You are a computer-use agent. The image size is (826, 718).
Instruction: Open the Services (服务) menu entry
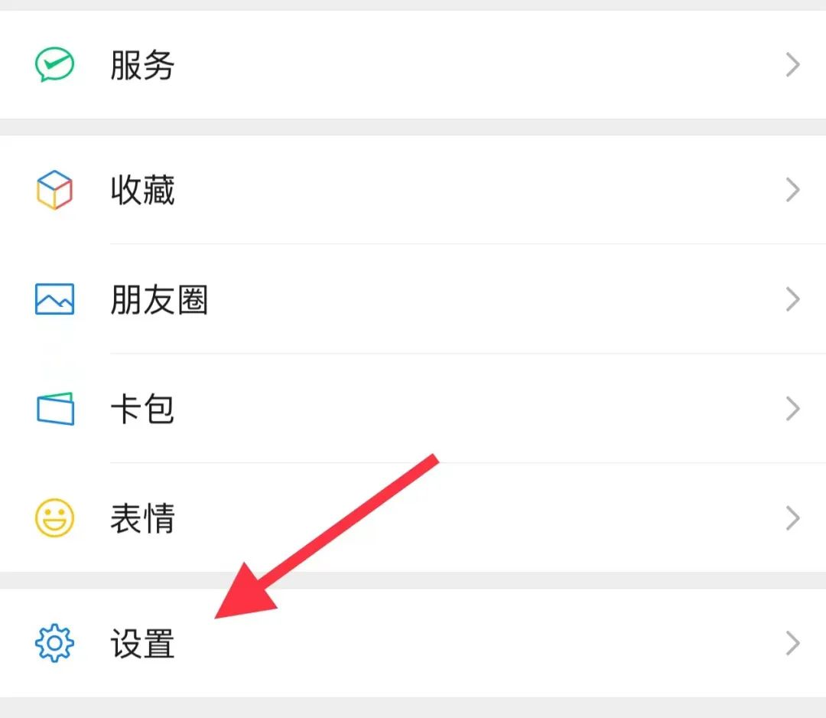pyautogui.click(x=142, y=65)
